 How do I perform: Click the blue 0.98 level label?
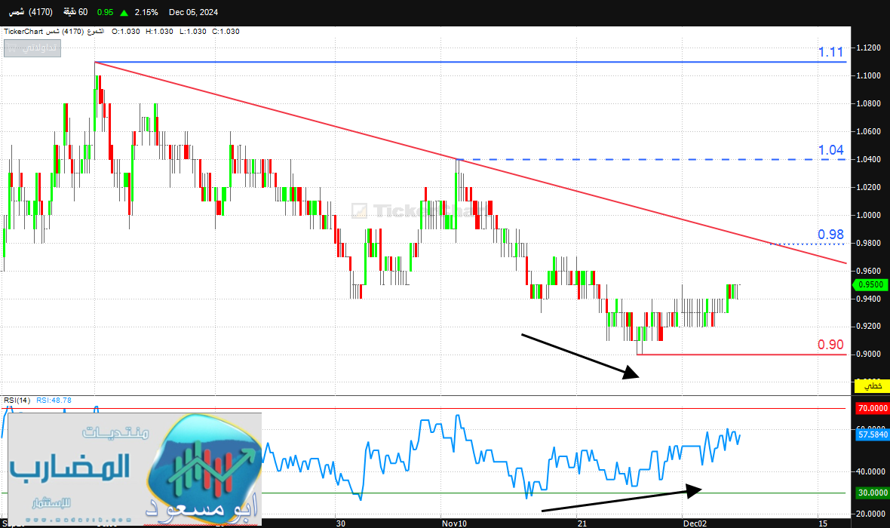830,234
